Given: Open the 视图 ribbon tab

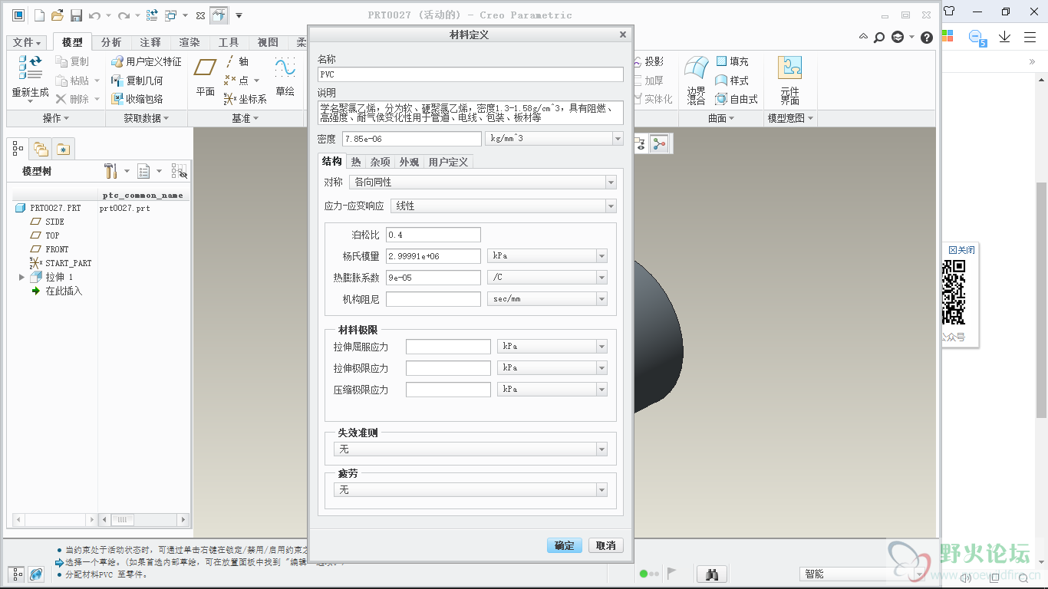Looking at the screenshot, I should coord(268,42).
